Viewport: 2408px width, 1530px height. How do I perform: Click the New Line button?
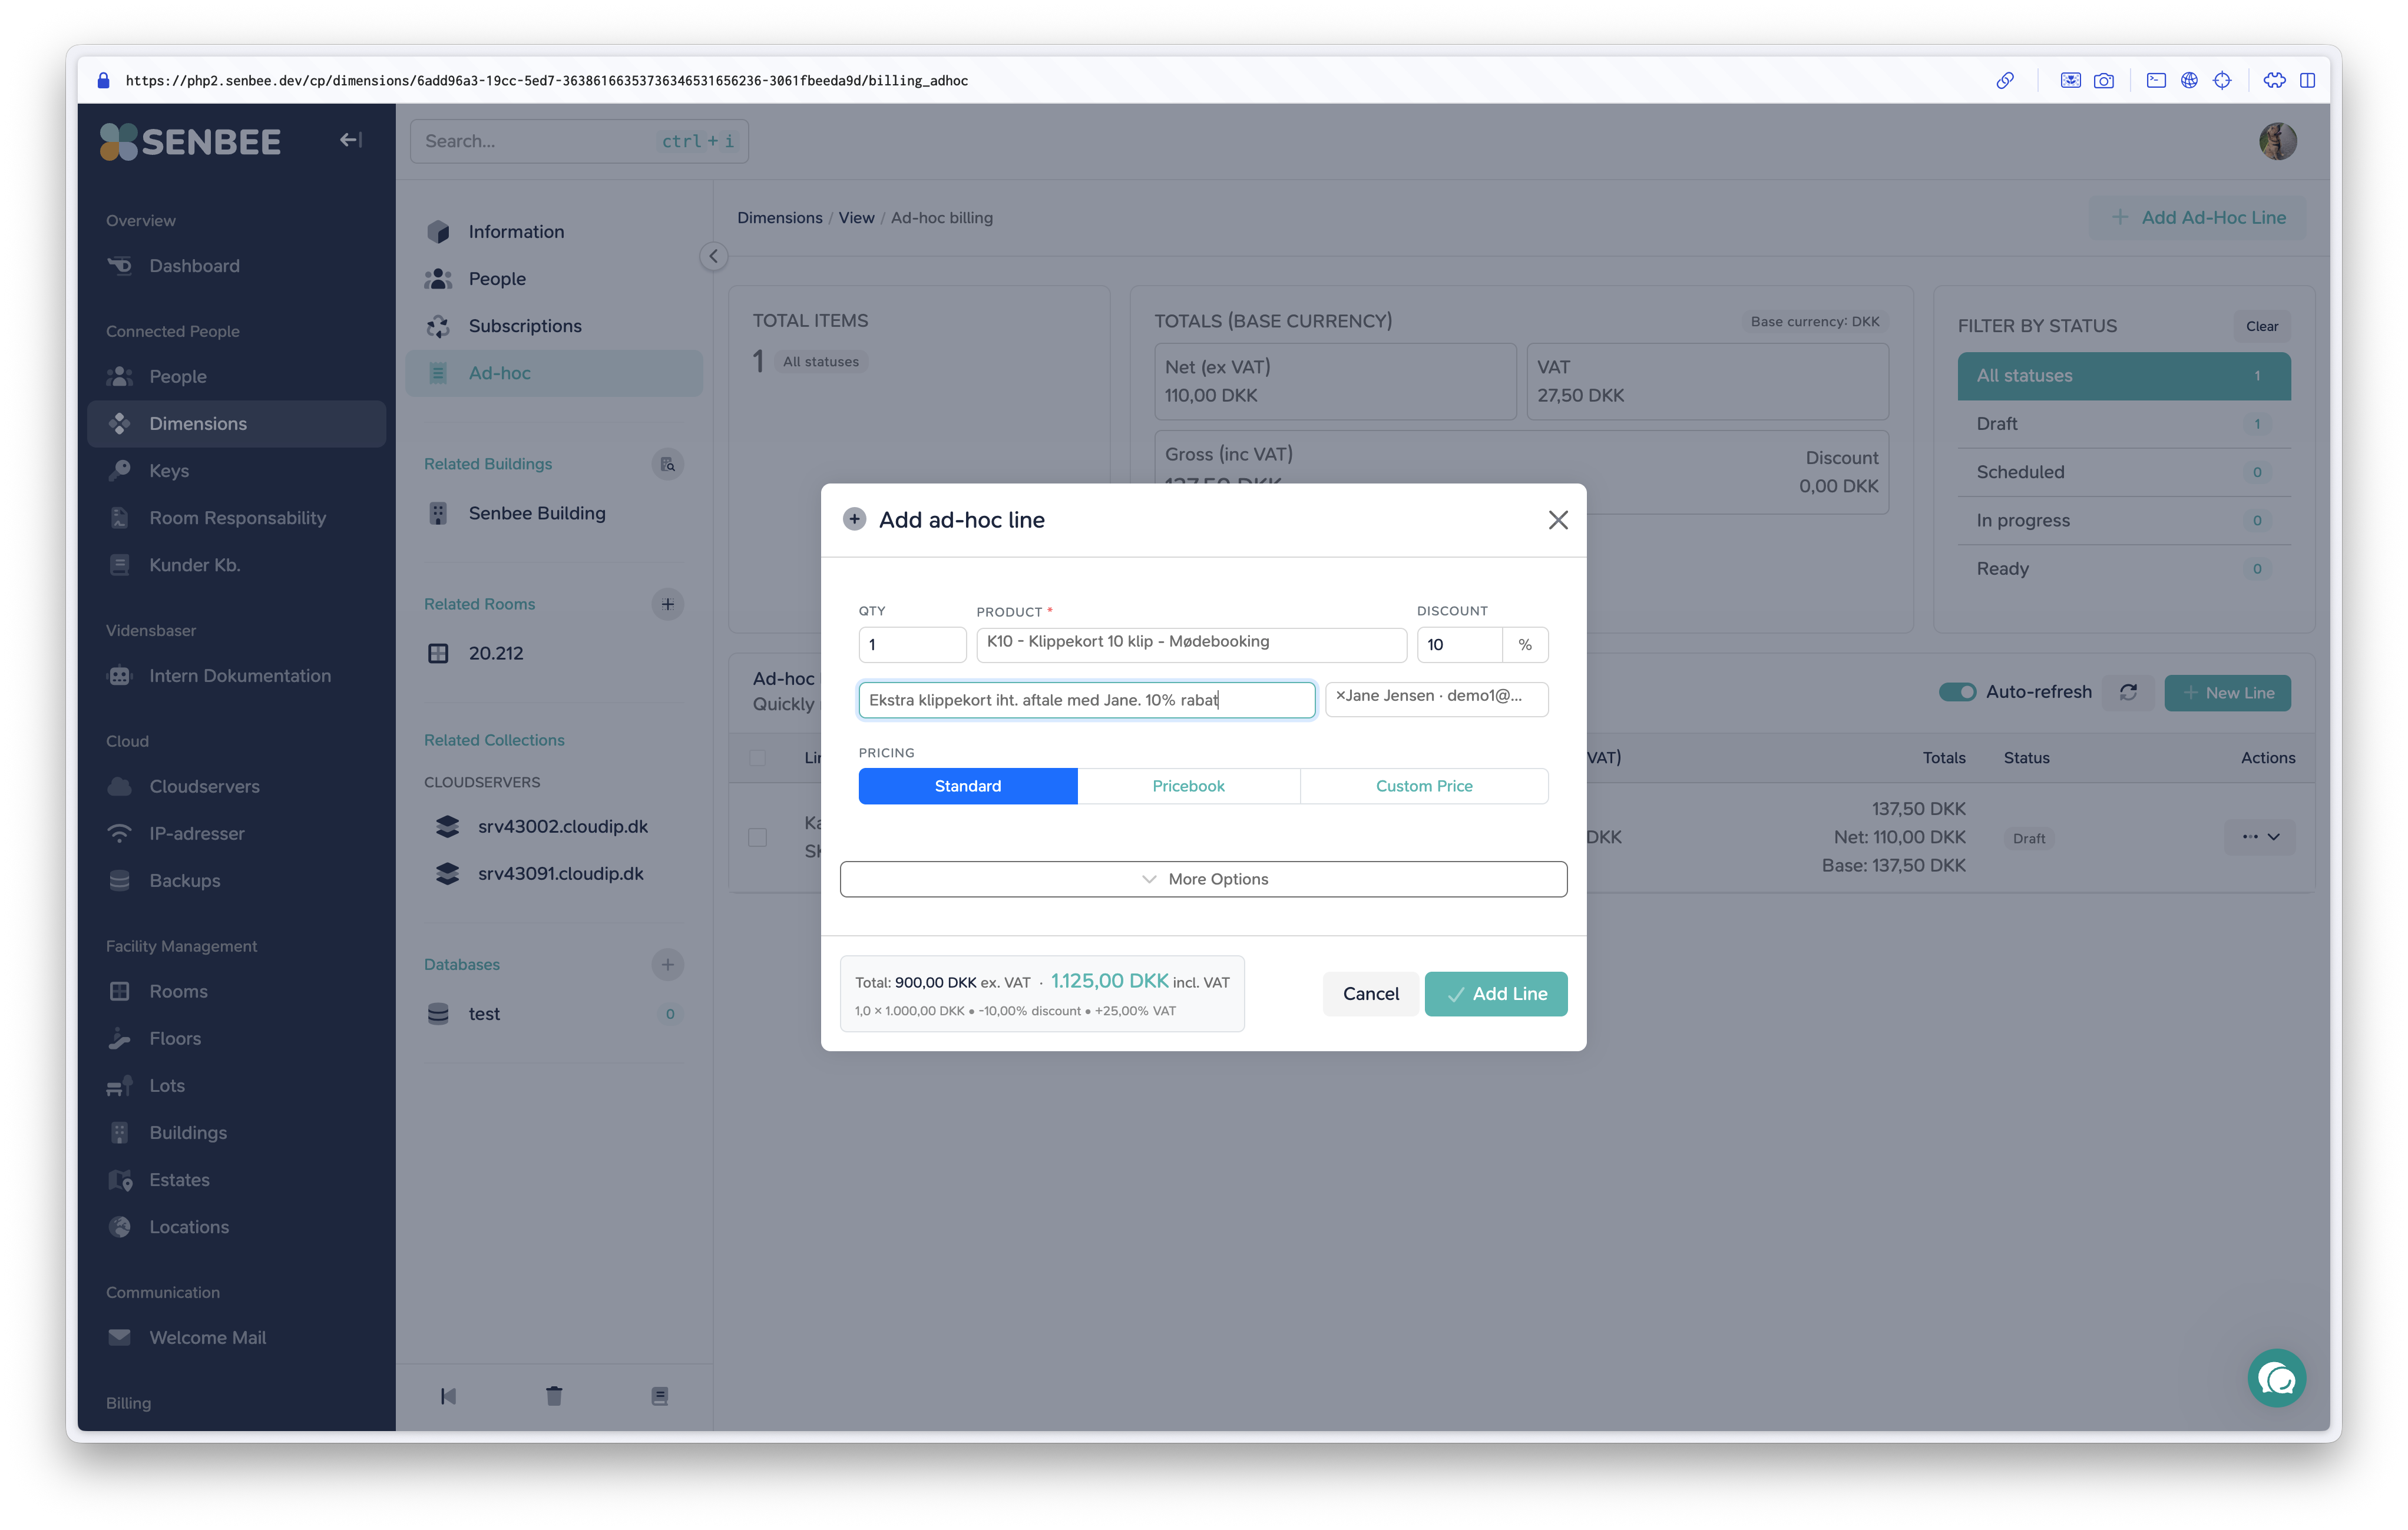pyautogui.click(x=2227, y=692)
